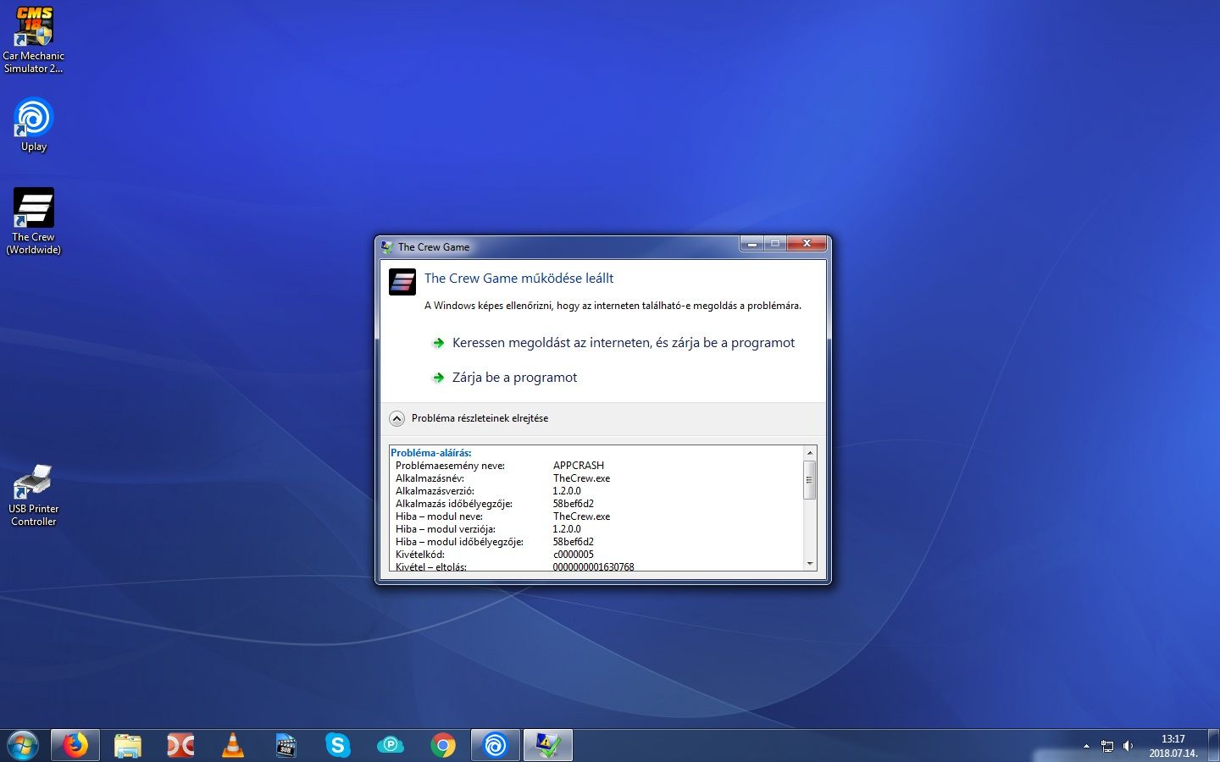Viewport: 1220px width, 762px height.
Task: Launch Firefox from the taskbar
Action: [x=75, y=745]
